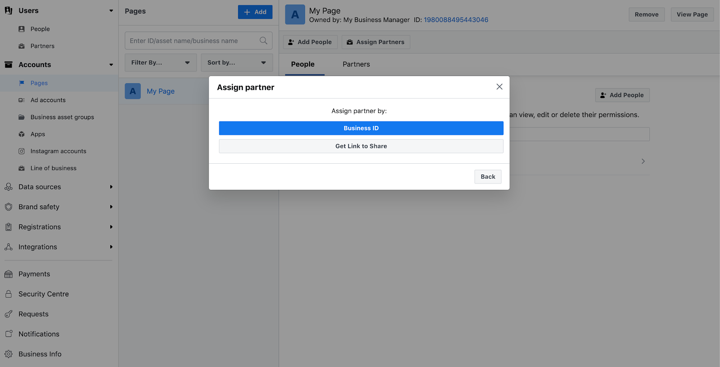
Task: Click the Registrations clipboard icon
Action: coord(9,227)
